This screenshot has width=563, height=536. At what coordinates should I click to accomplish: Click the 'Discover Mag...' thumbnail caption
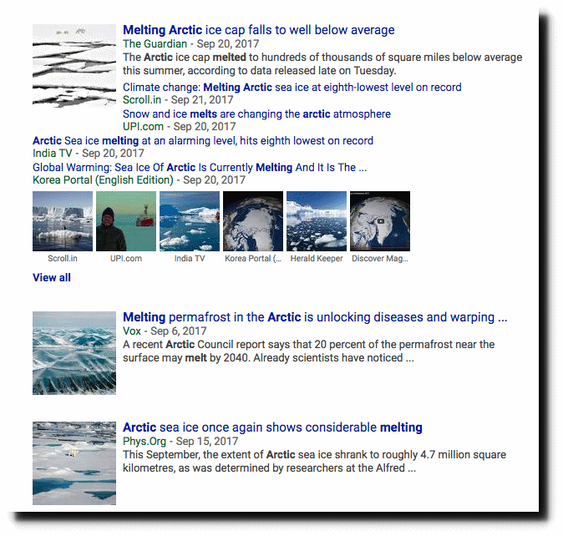point(380,259)
